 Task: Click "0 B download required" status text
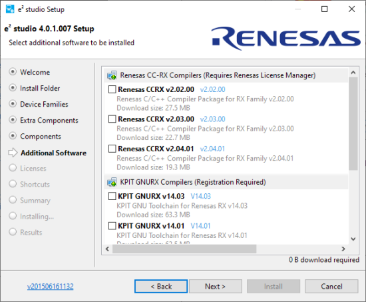[x=324, y=259]
